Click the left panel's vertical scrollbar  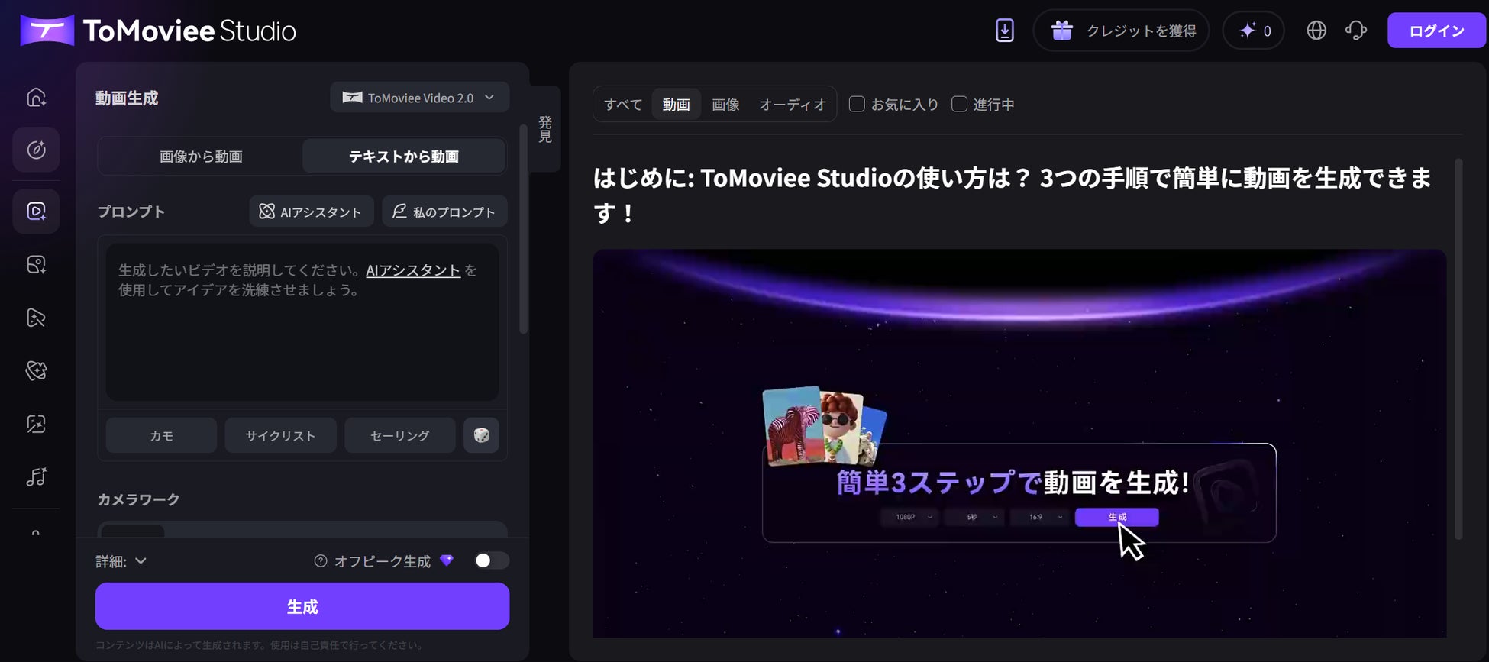523,229
